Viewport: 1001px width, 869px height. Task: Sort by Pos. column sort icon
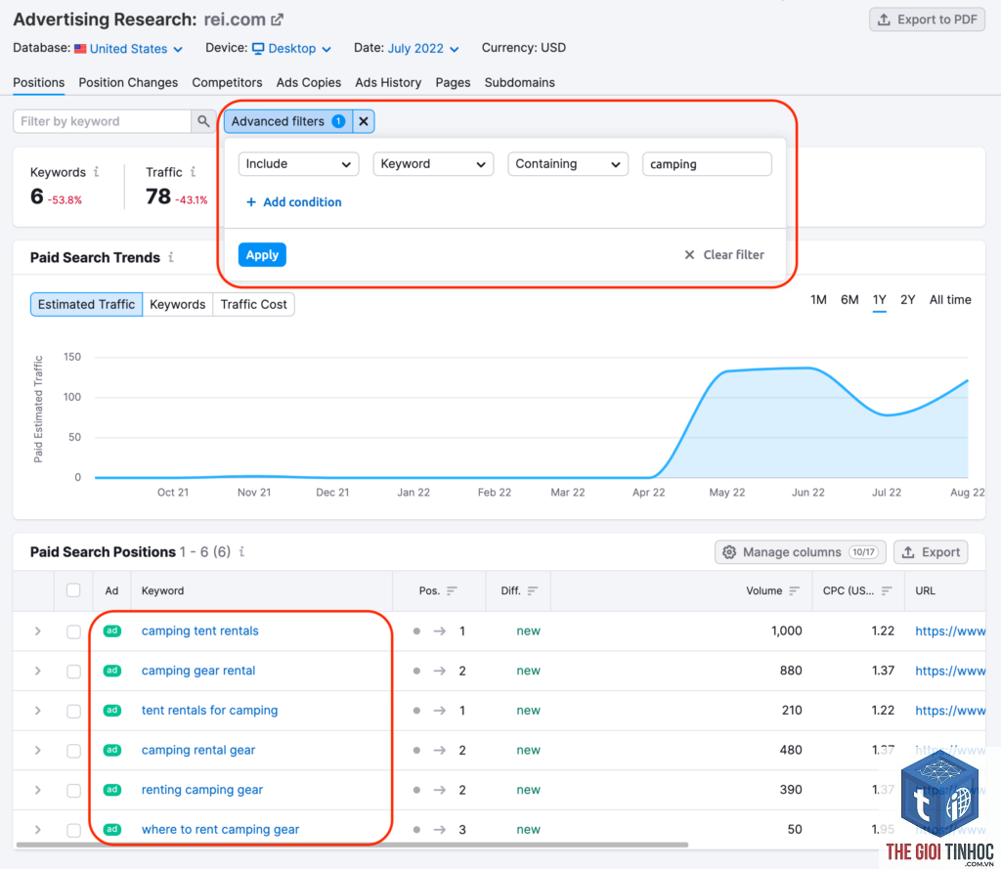(452, 590)
